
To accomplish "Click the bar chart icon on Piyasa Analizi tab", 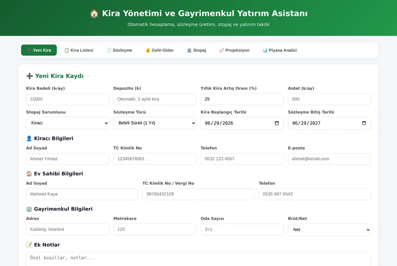I will coord(265,50).
